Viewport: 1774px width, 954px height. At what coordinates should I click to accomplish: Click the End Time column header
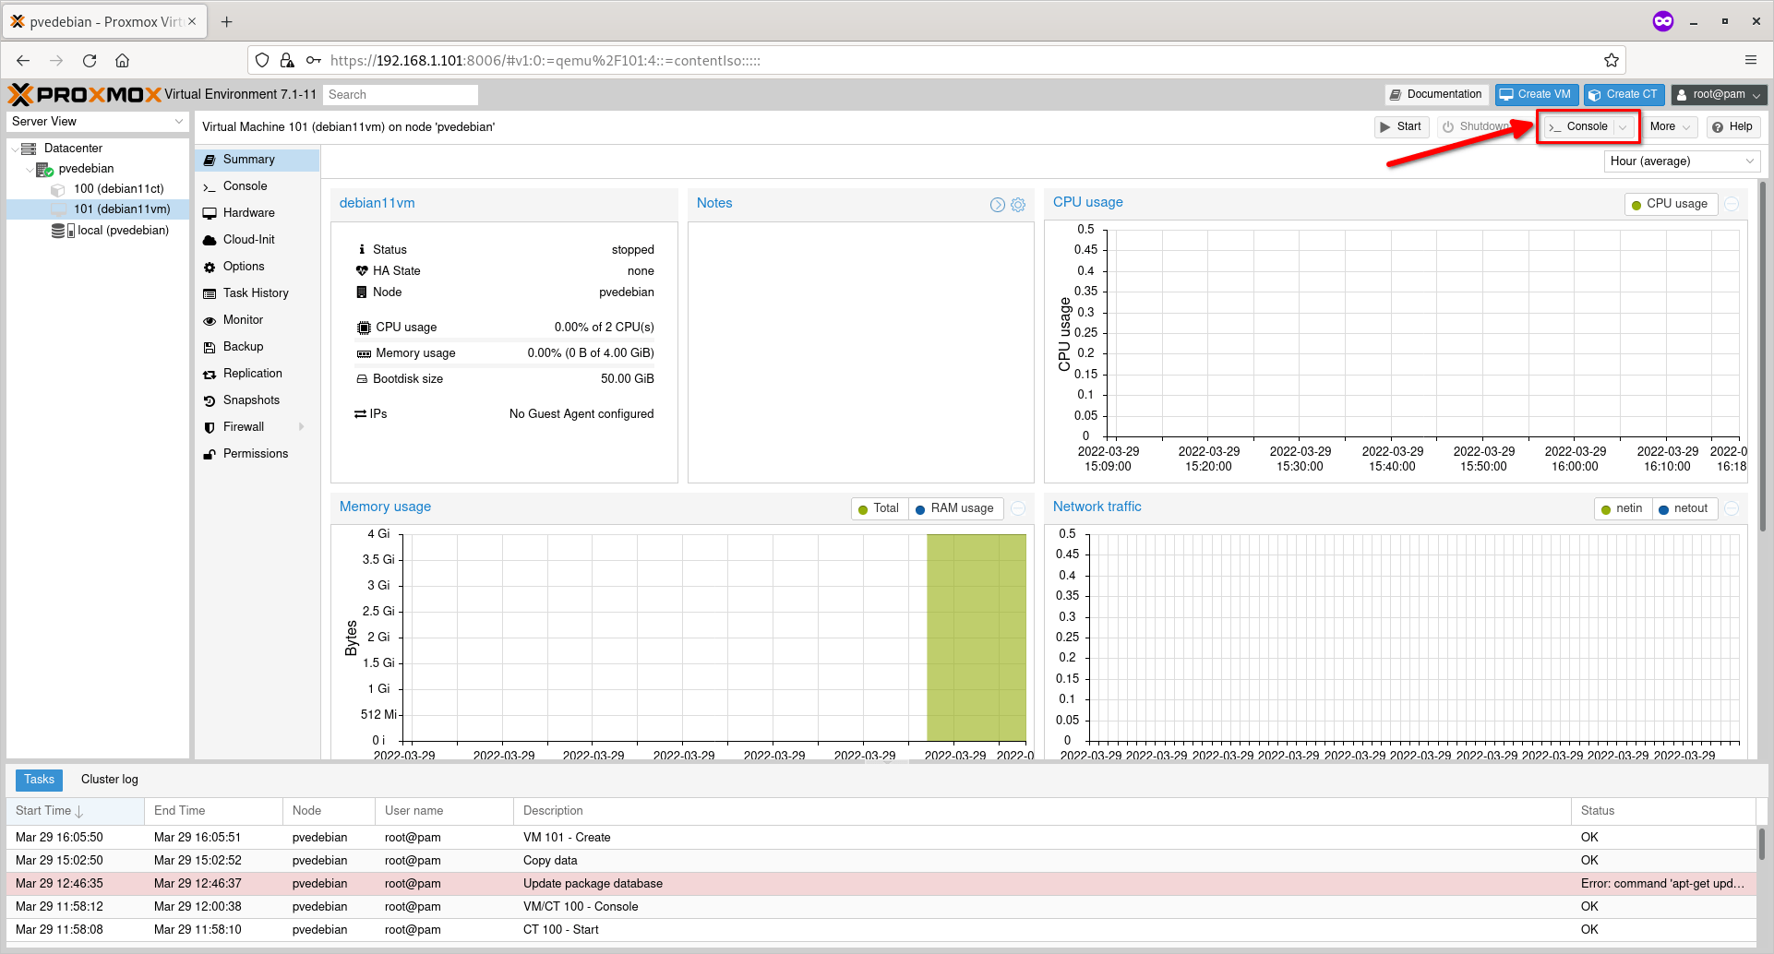213,811
